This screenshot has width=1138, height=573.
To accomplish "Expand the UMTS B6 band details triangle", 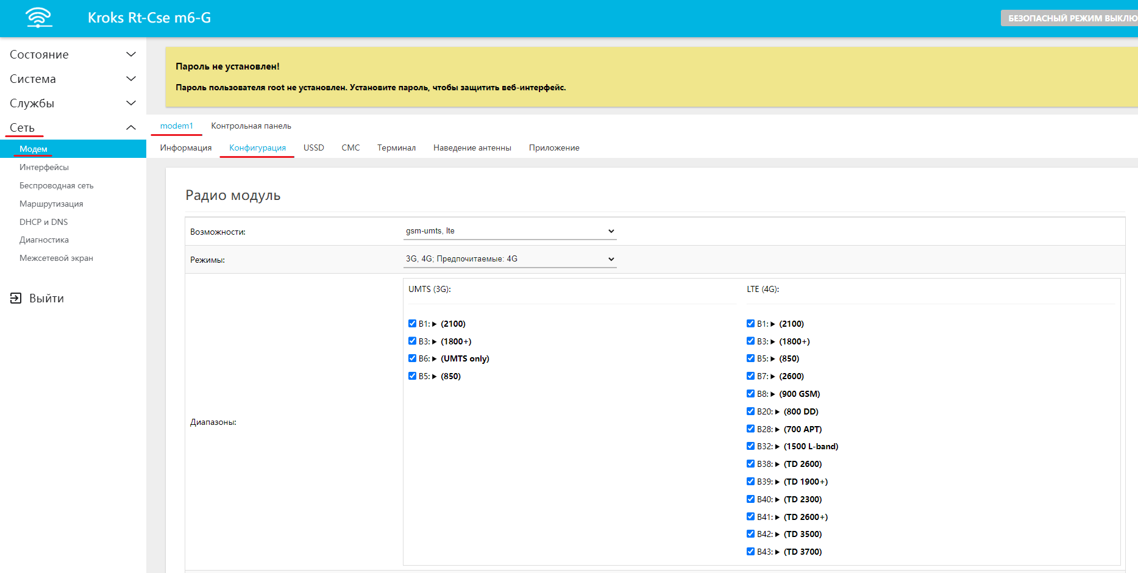I will 435,359.
